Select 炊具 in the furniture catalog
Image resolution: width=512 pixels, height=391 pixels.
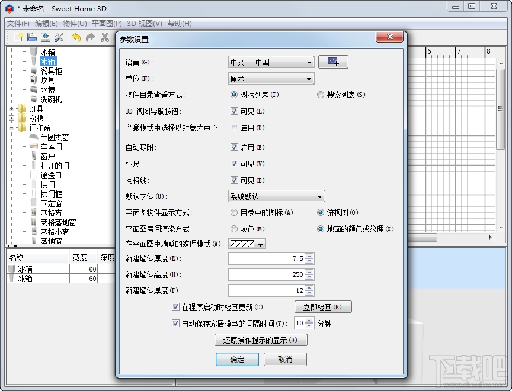point(47,80)
